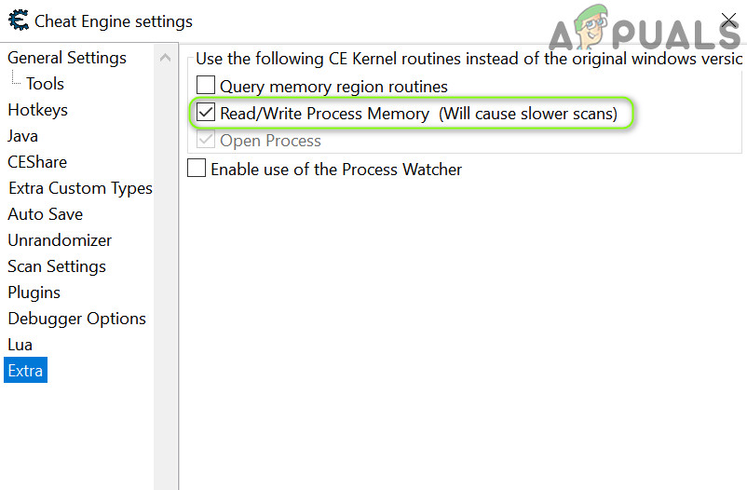Select General Settings in the sidebar
This screenshot has height=490, width=747.
click(67, 58)
